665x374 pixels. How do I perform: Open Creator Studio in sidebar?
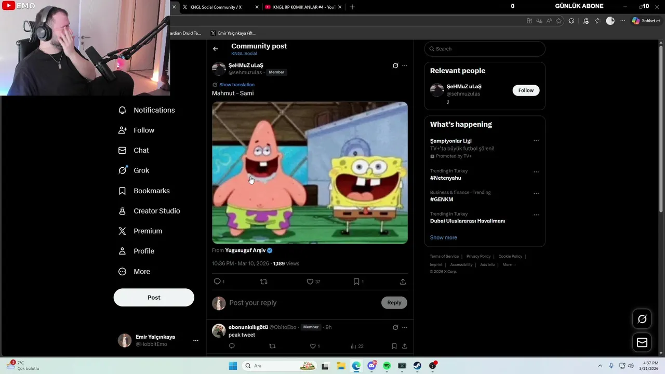[x=150, y=211]
